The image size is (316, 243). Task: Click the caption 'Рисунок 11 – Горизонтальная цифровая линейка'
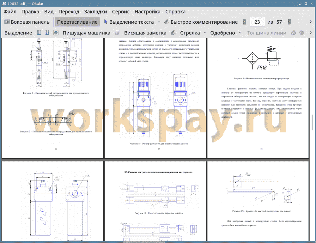pos(159,213)
